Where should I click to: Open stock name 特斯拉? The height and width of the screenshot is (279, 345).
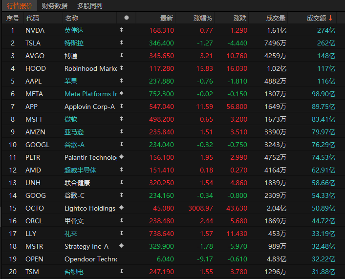click(74, 43)
